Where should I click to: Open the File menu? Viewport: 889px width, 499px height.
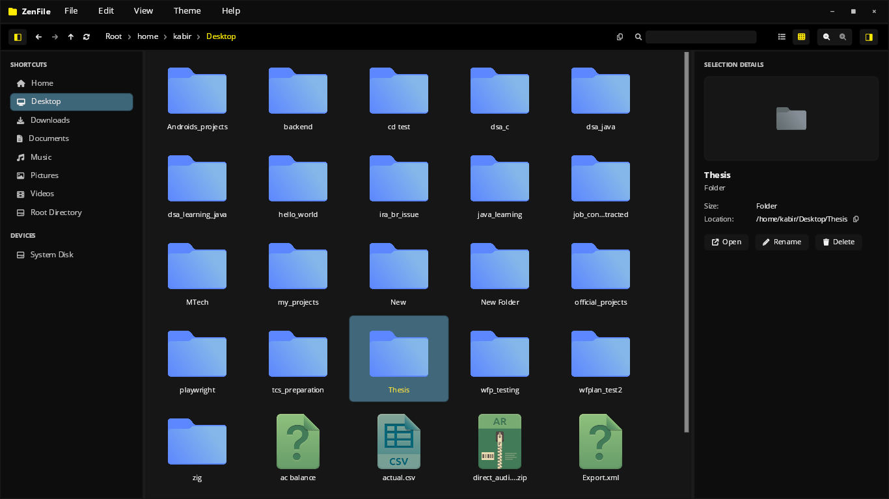pyautogui.click(x=71, y=10)
